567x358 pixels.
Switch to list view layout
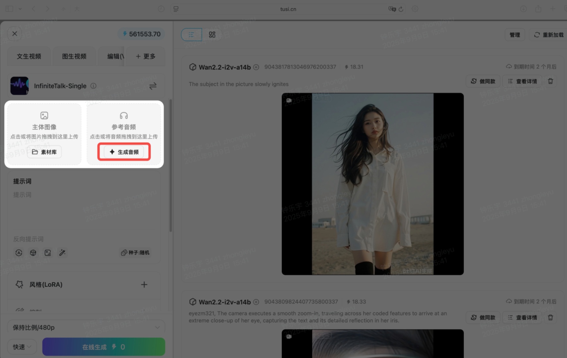(x=191, y=35)
